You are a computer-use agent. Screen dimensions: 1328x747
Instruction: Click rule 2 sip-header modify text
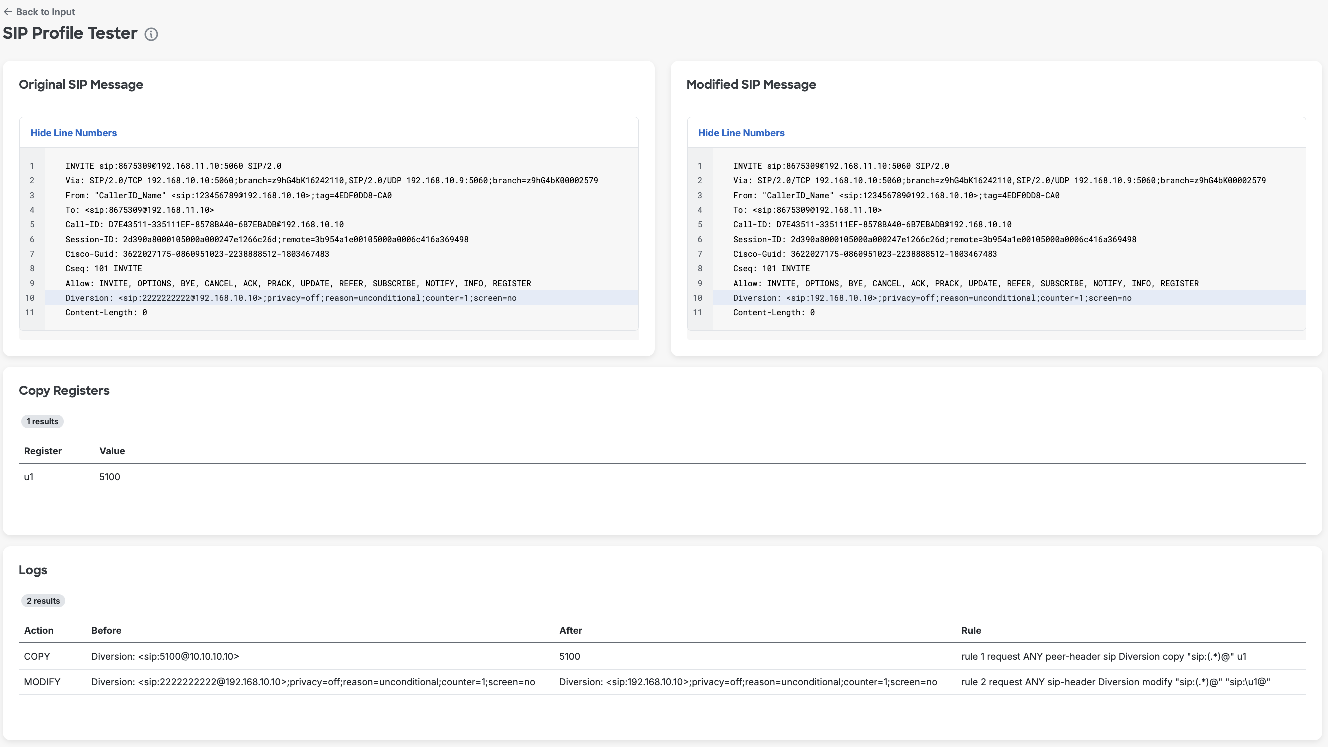[x=1115, y=682]
